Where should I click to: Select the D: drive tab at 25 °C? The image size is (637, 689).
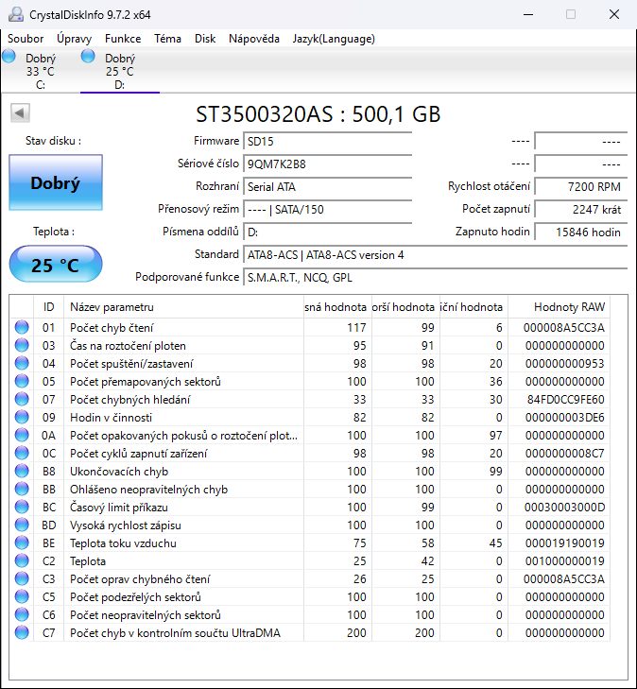pyautogui.click(x=119, y=71)
